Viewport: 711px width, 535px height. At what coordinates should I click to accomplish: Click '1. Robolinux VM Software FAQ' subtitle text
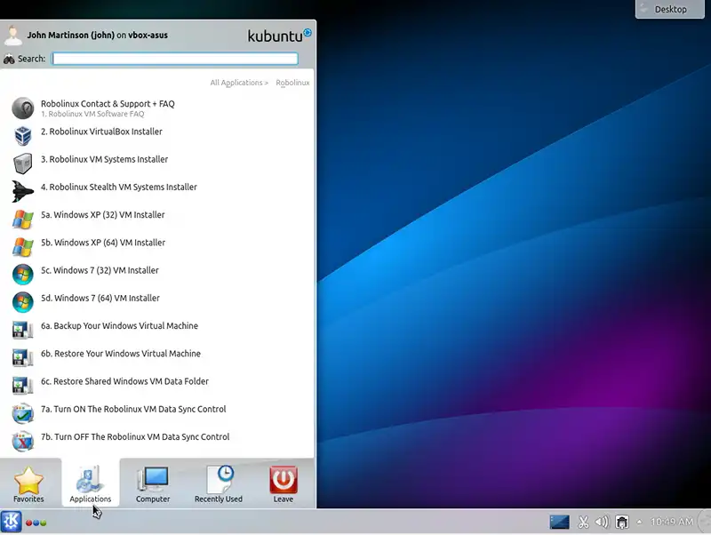point(92,114)
